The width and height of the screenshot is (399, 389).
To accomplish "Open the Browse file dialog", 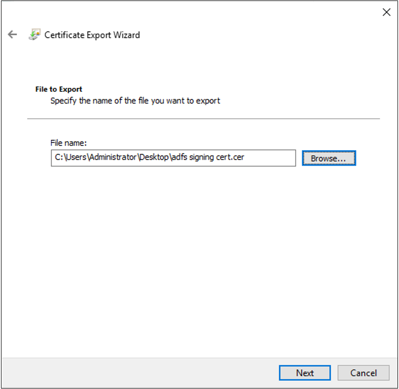I will [x=329, y=158].
